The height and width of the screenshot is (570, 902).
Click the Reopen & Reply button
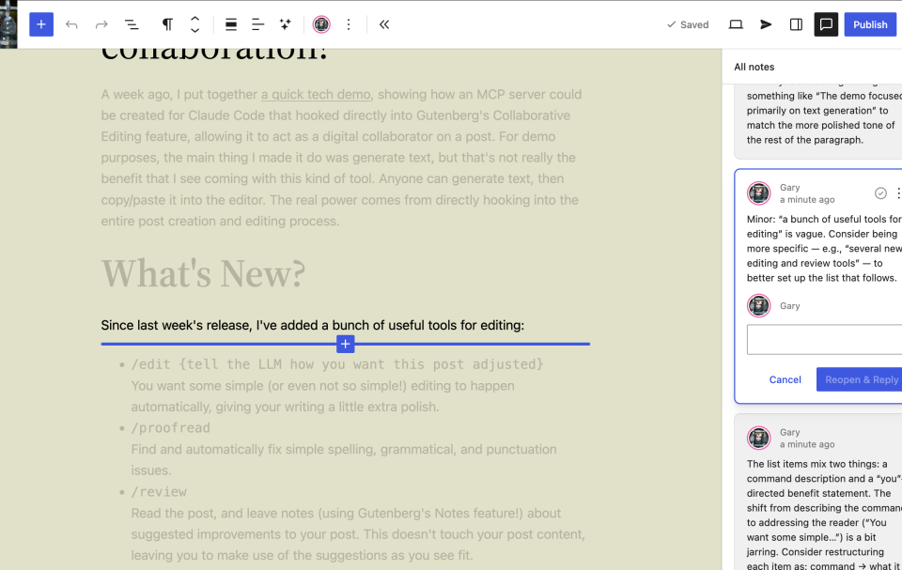click(x=859, y=379)
